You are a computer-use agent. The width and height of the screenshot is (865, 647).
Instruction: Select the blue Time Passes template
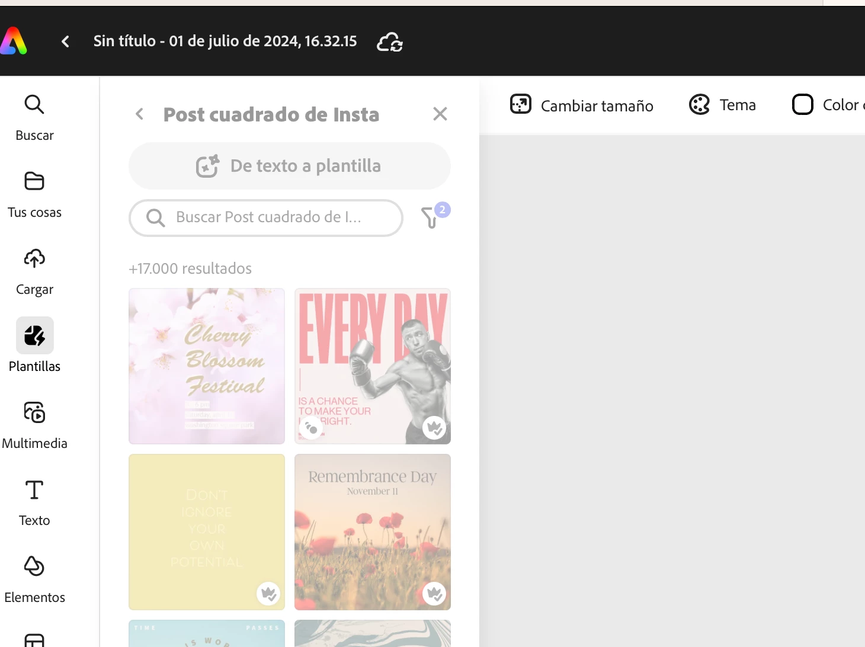tap(207, 633)
